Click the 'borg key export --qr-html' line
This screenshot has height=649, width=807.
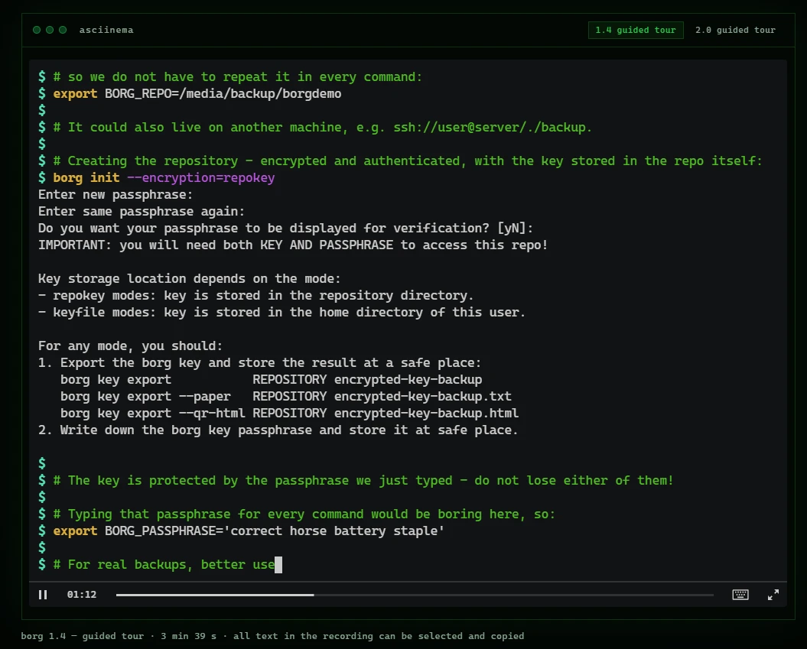click(x=289, y=413)
